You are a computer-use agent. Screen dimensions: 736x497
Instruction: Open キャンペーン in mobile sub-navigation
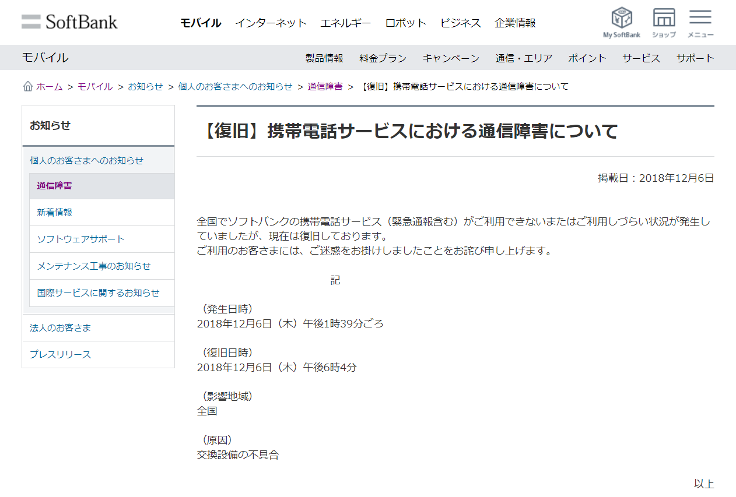[451, 58]
